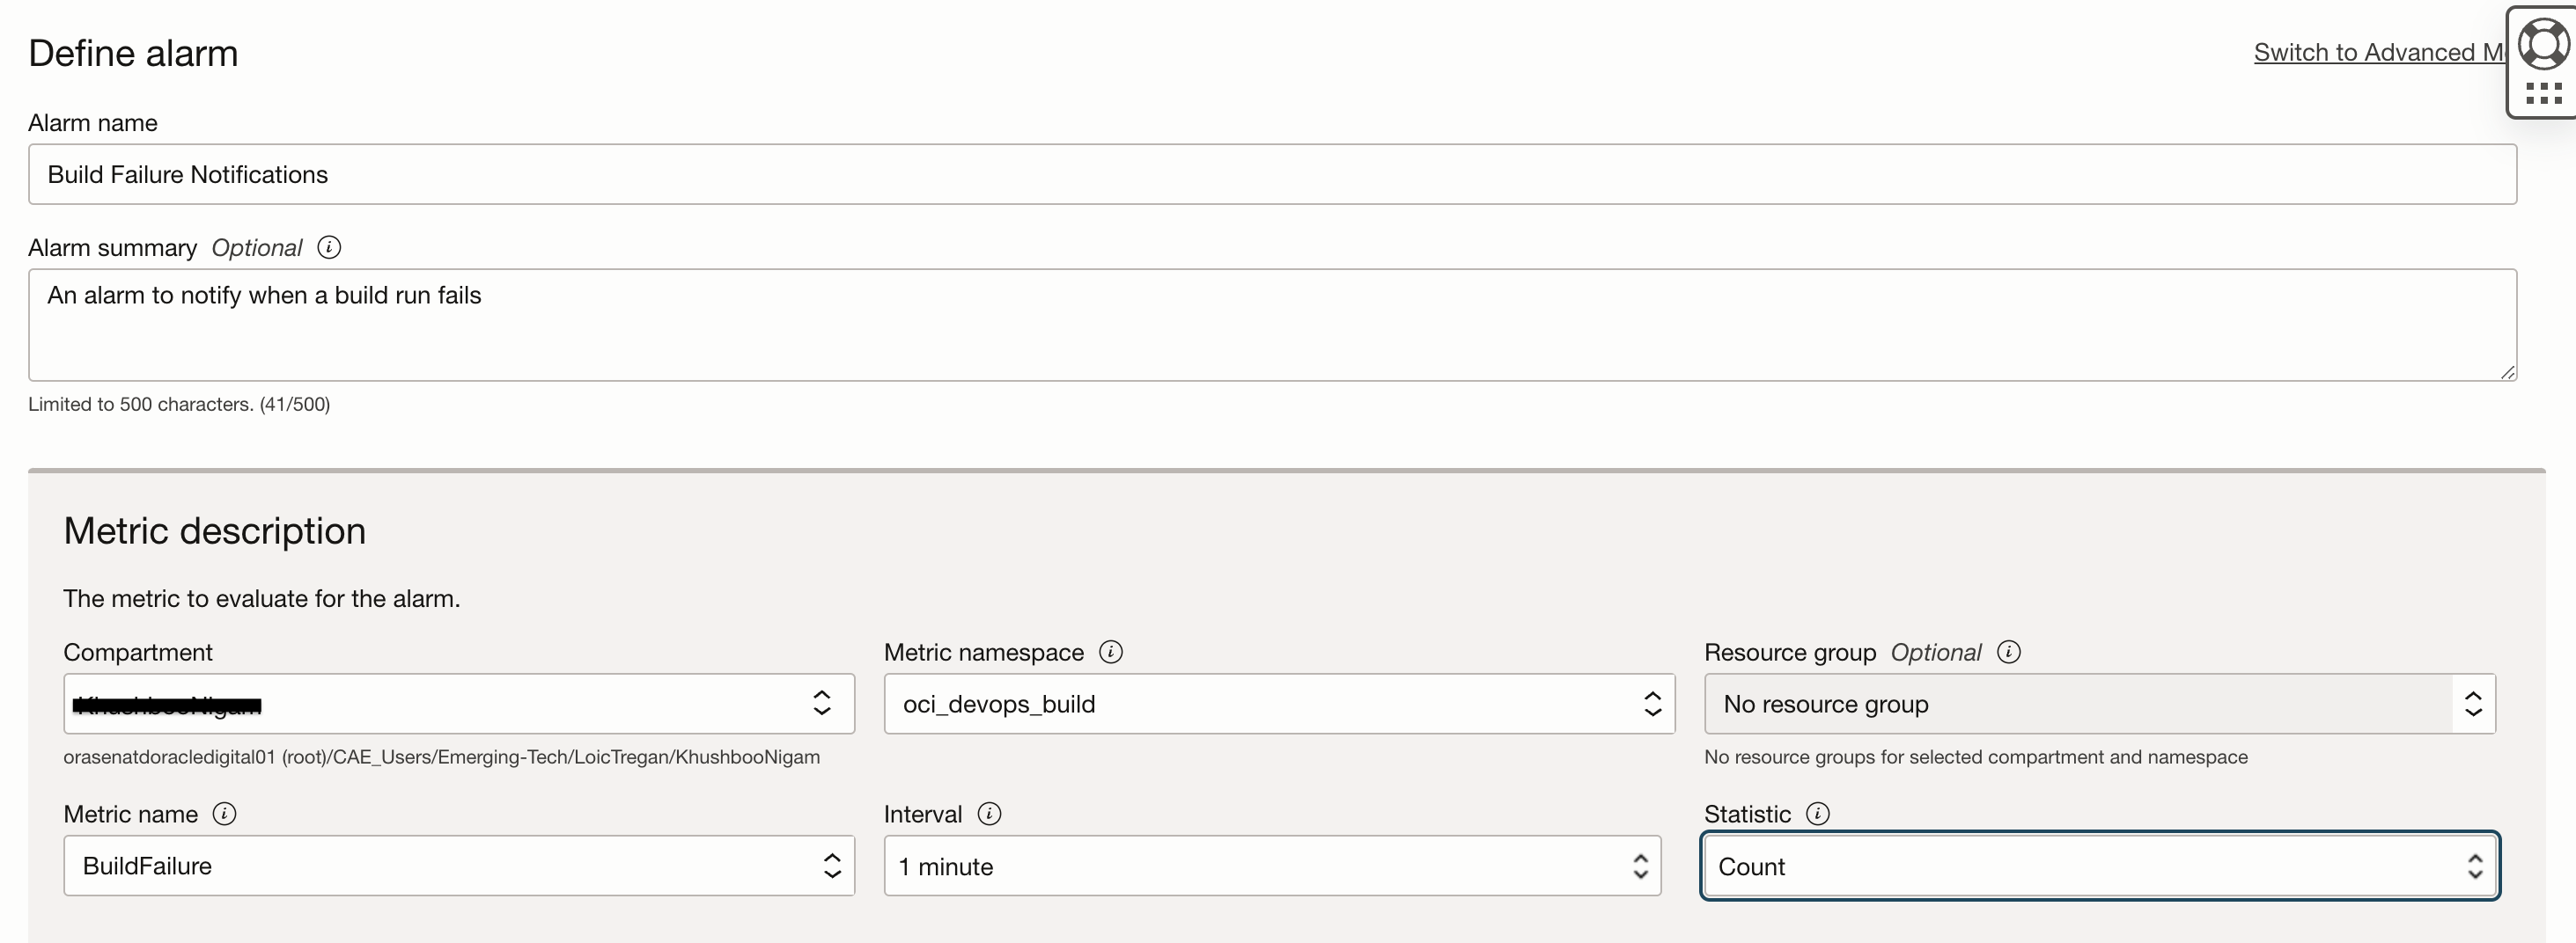Screen dimensions: 2576x943
Task: Click the Metric name info icon
Action: pyautogui.click(x=225, y=813)
